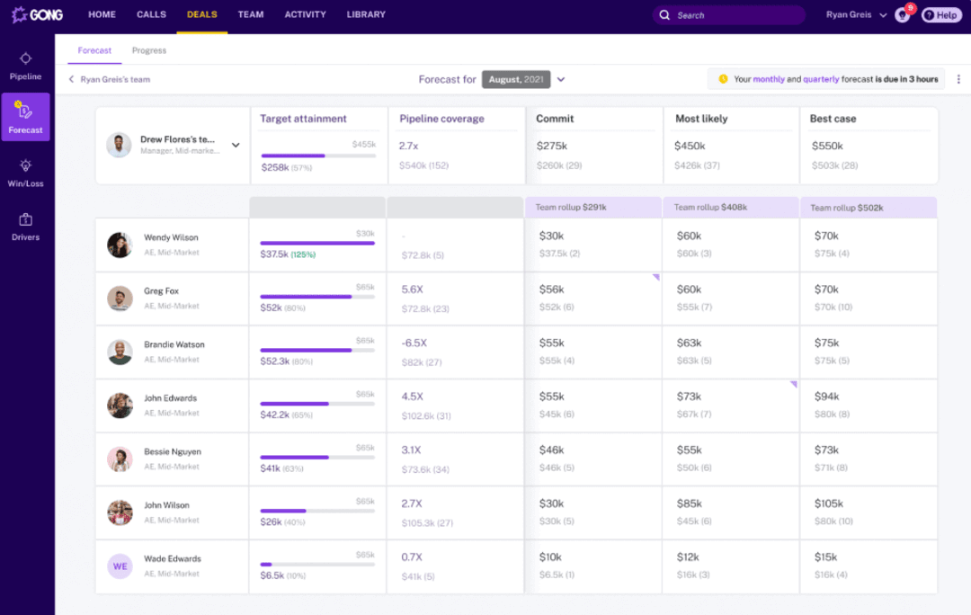Image resolution: width=971 pixels, height=615 pixels.
Task: Open the DEALS menu in the navigation bar
Action: coord(201,14)
